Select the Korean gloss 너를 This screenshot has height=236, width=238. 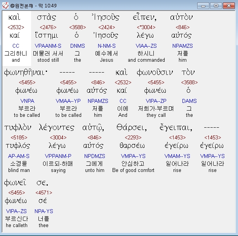pyautogui.click(x=43, y=219)
